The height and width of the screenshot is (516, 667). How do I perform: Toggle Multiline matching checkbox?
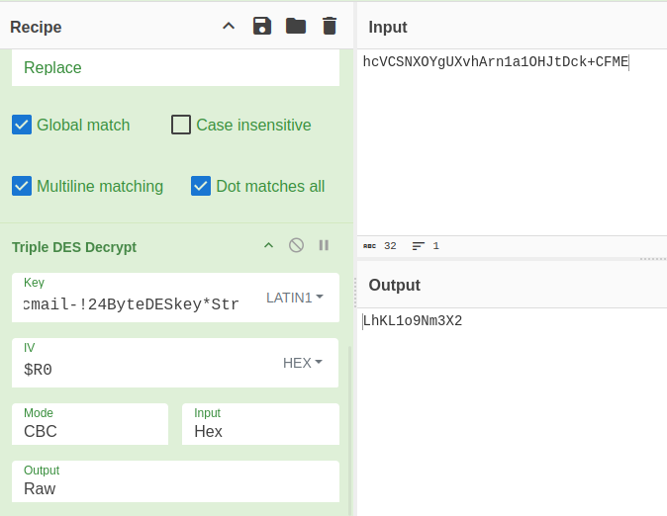22,186
